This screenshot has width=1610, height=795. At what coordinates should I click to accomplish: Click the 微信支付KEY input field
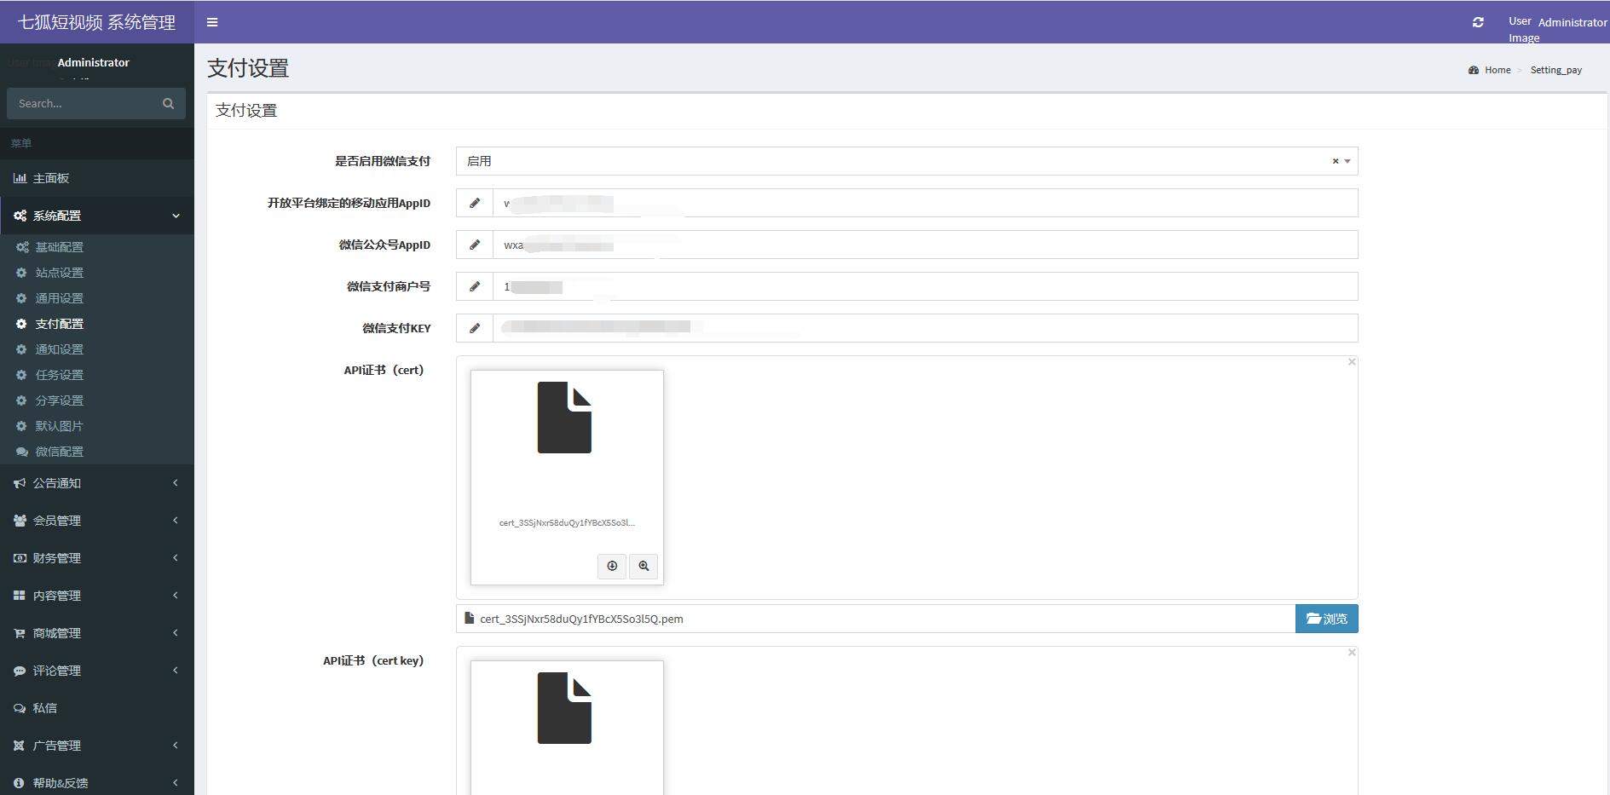[x=924, y=328]
